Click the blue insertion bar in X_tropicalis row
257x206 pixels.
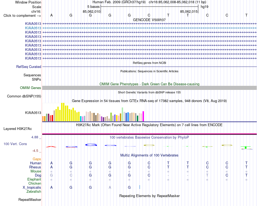pyautogui.click(x=140, y=187)
